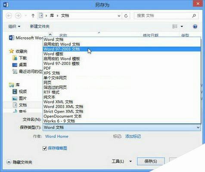
Task: Go up one folder level
Action: [33, 15]
